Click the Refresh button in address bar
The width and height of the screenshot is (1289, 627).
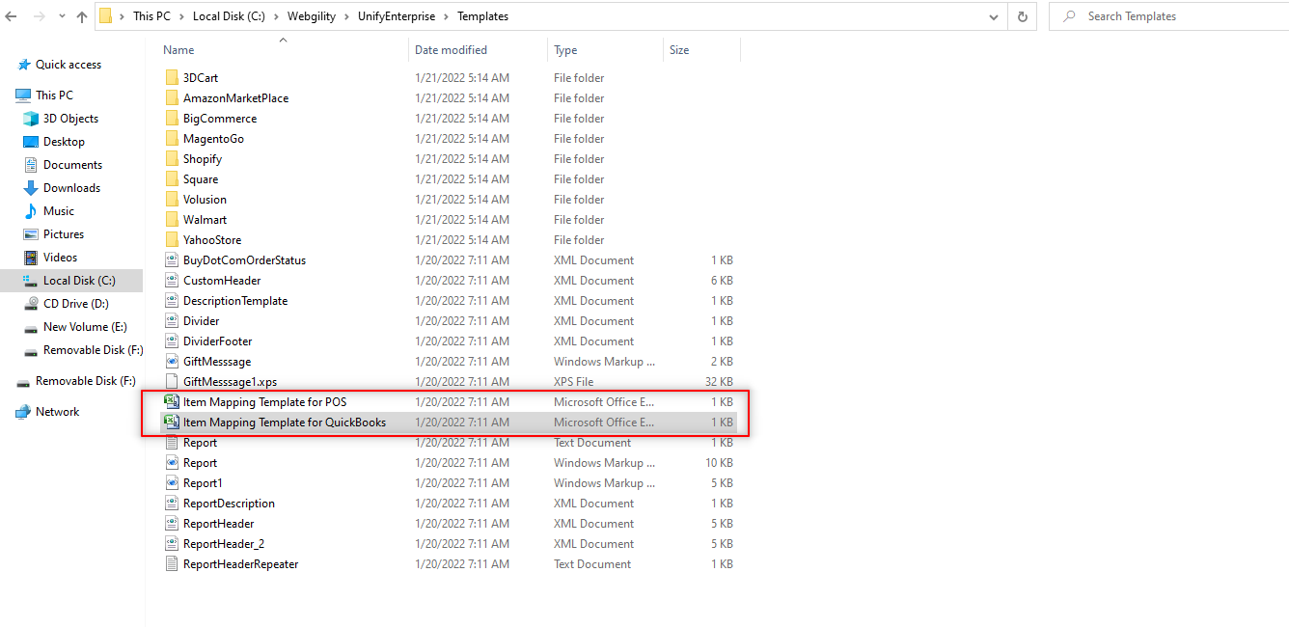(1022, 16)
